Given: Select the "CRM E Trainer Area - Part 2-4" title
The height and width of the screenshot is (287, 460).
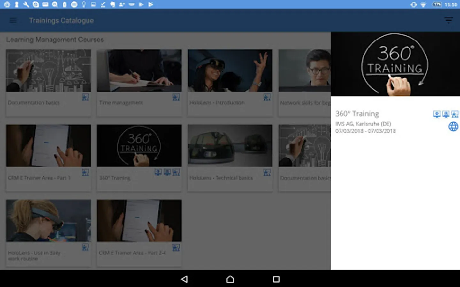Looking at the screenshot, I should tap(132, 253).
